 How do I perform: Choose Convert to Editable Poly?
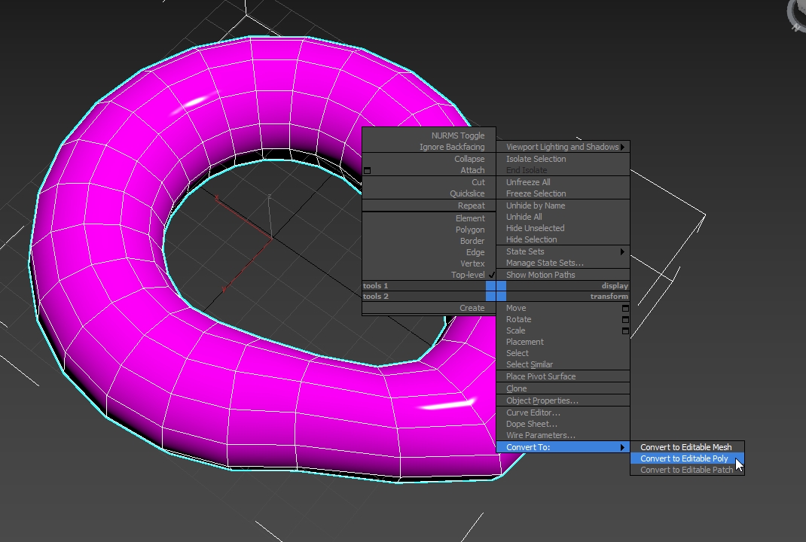pos(684,458)
